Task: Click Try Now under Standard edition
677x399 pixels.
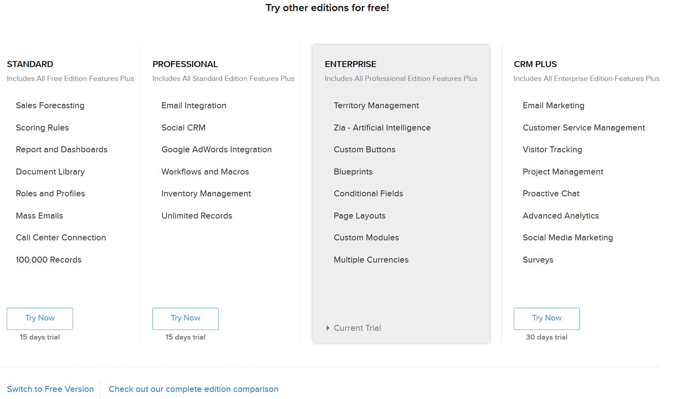Action: (40, 318)
